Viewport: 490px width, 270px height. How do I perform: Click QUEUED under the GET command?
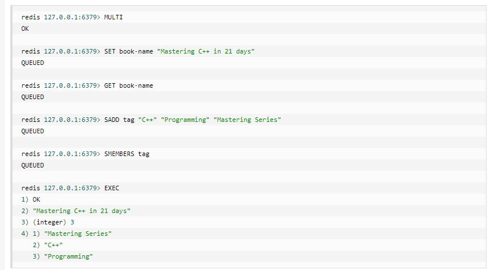click(33, 97)
